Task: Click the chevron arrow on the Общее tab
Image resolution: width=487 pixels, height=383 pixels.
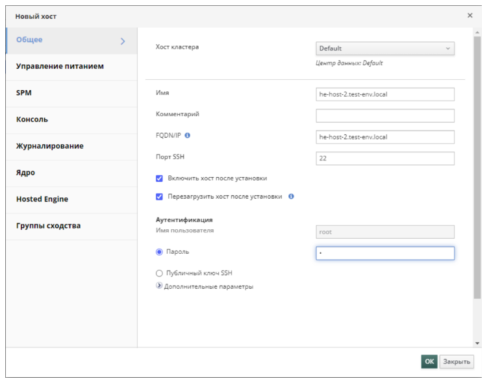Action: point(123,41)
